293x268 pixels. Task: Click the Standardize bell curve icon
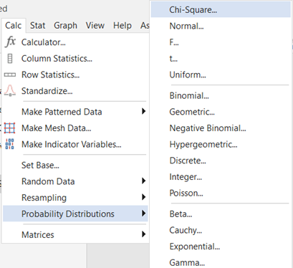[10, 91]
